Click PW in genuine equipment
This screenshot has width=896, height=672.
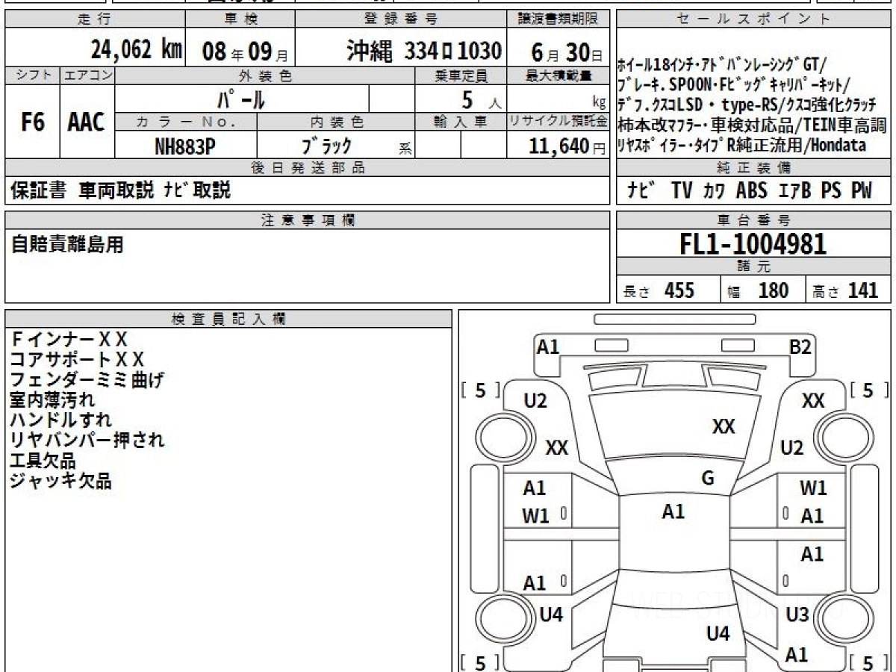(x=862, y=190)
